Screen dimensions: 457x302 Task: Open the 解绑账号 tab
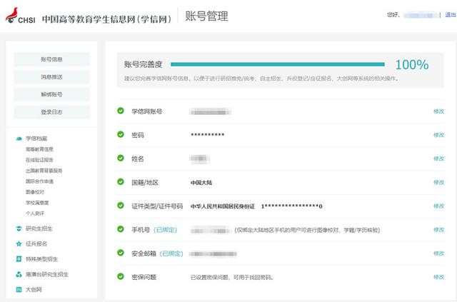51,94
